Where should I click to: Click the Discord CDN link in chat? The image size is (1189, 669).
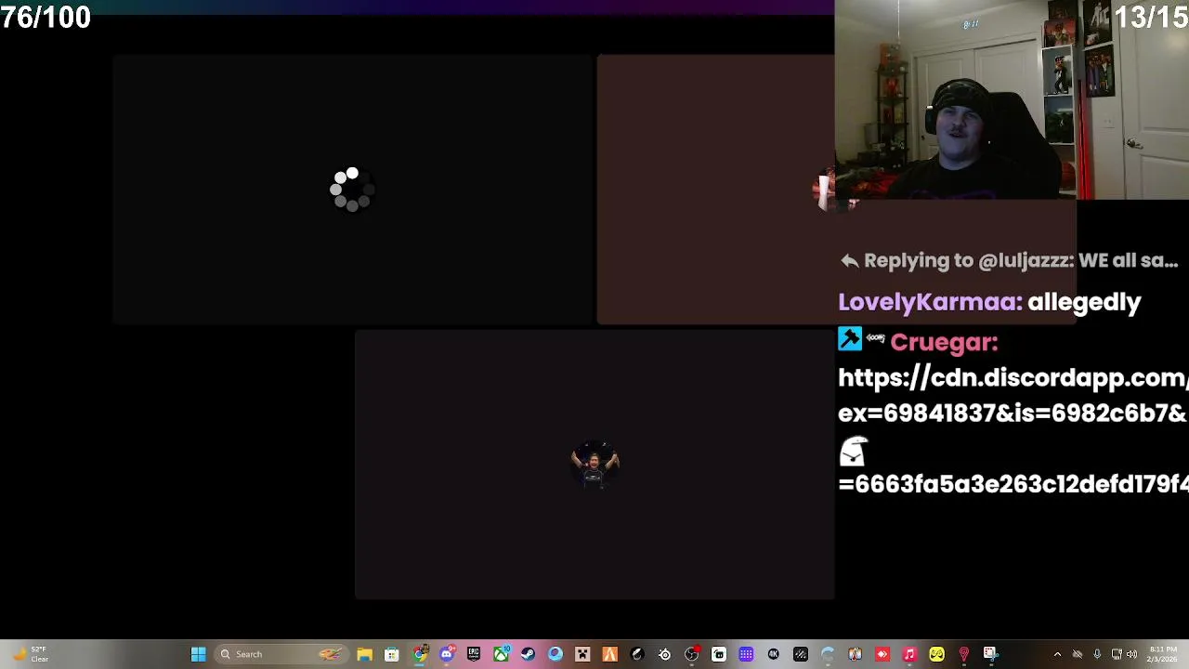click(x=1013, y=430)
